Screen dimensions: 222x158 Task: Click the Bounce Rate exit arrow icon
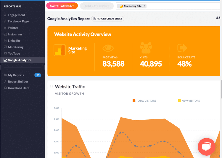point(182,48)
